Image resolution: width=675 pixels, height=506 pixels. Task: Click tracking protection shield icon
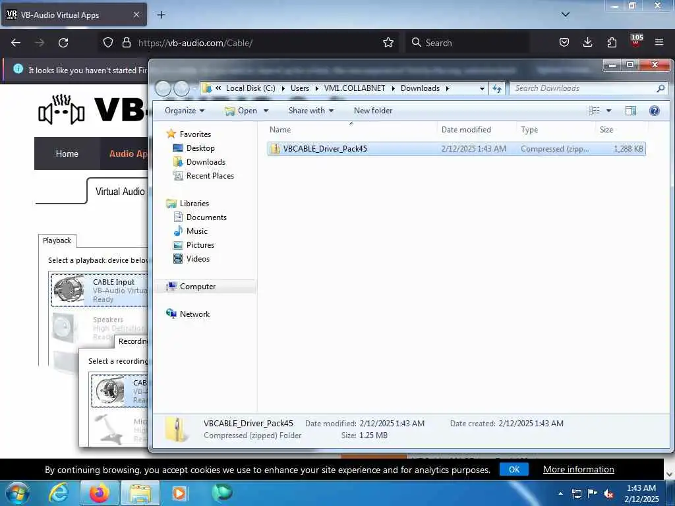108,43
